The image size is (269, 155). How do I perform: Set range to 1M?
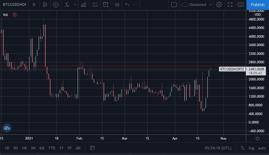[x=24, y=148]
